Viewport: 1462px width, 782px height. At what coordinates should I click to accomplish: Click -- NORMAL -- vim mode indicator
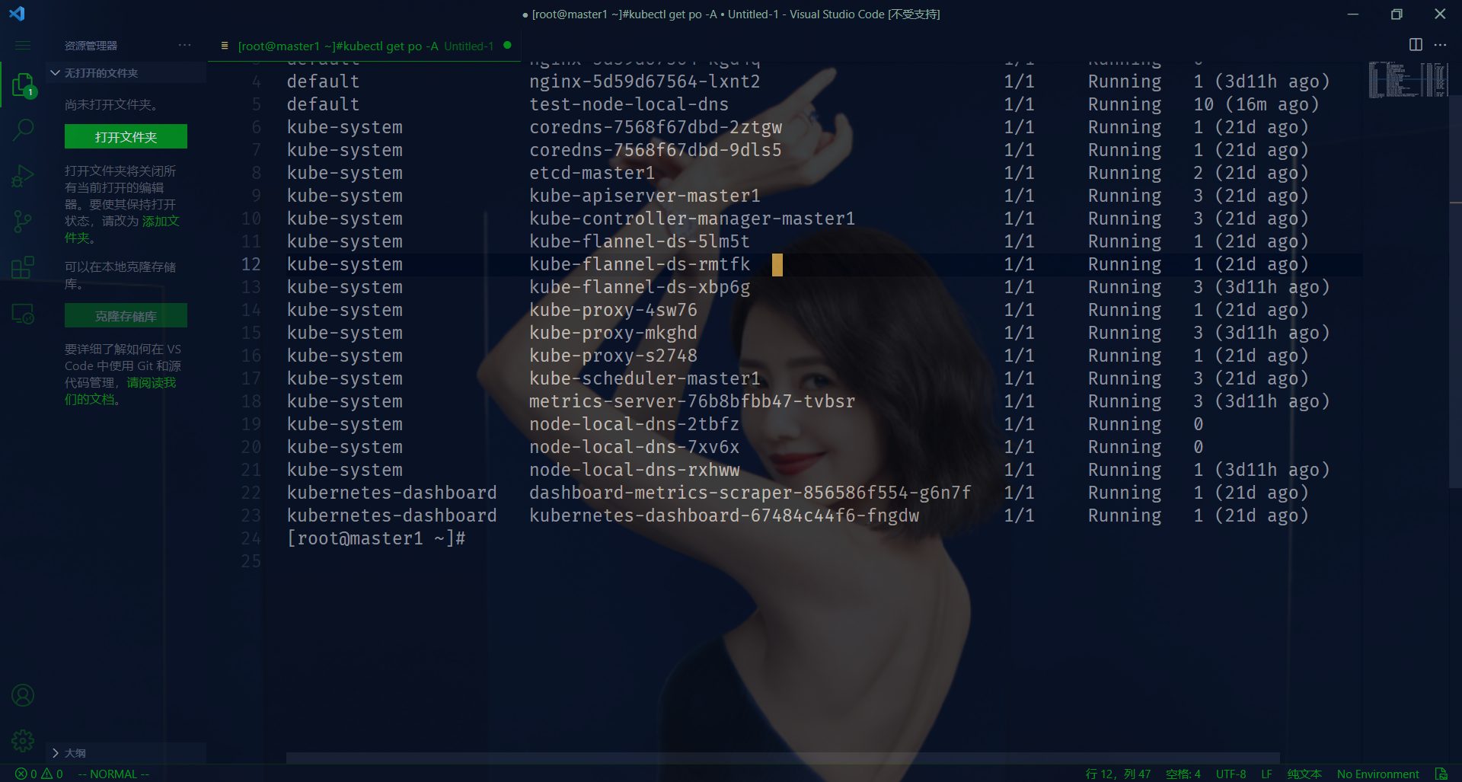point(113,774)
